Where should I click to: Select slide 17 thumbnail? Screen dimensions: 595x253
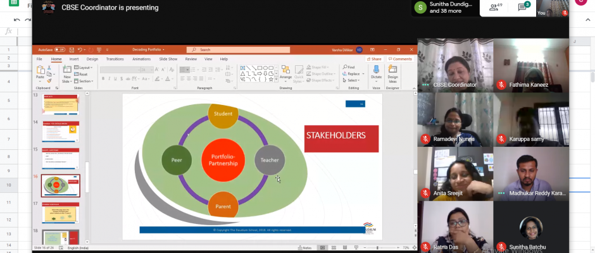pos(61,213)
